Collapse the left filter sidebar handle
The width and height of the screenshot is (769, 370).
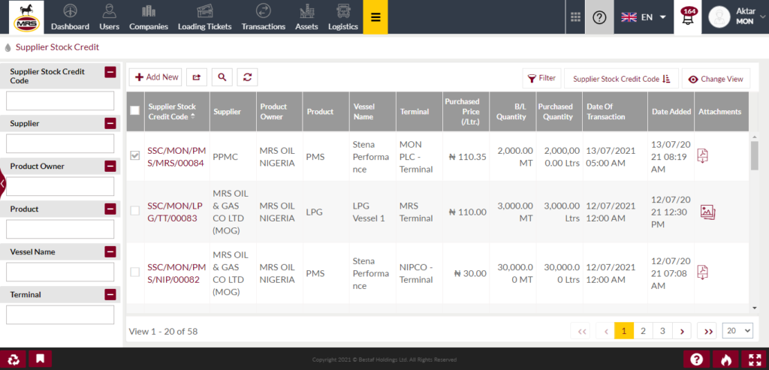point(2,183)
